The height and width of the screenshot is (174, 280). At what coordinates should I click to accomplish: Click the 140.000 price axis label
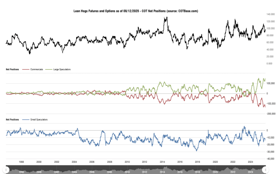point(271,14)
